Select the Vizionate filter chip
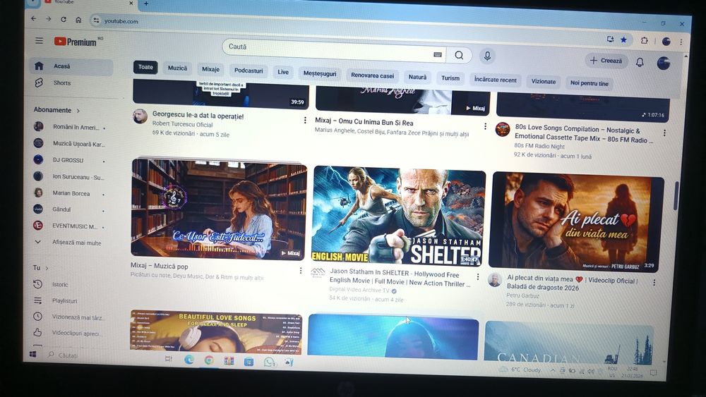The width and height of the screenshot is (706, 397). click(544, 81)
